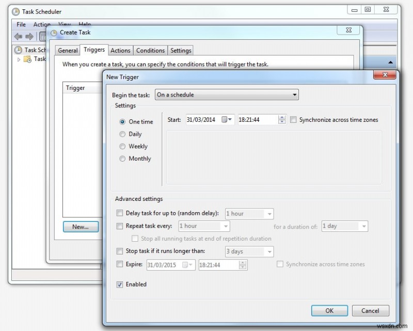
Task: Close the New Trigger dialog
Action: point(385,74)
